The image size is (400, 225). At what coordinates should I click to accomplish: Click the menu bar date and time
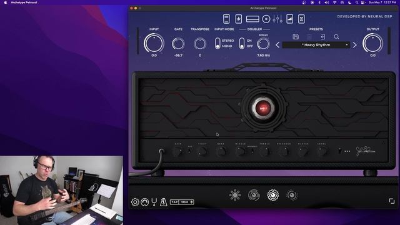point(382,2)
